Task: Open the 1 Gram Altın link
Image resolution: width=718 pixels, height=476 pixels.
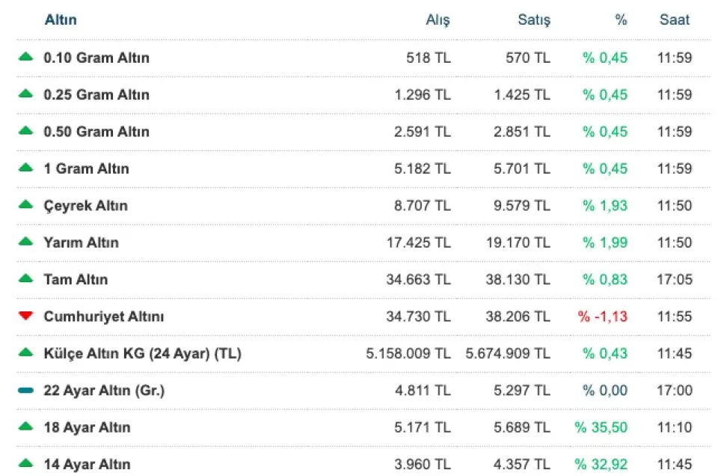Action: 86,168
